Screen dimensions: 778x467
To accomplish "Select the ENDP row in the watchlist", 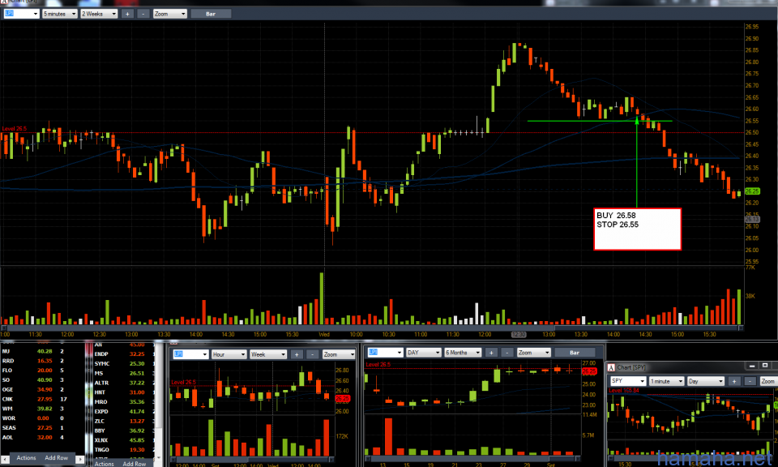I will [125, 353].
